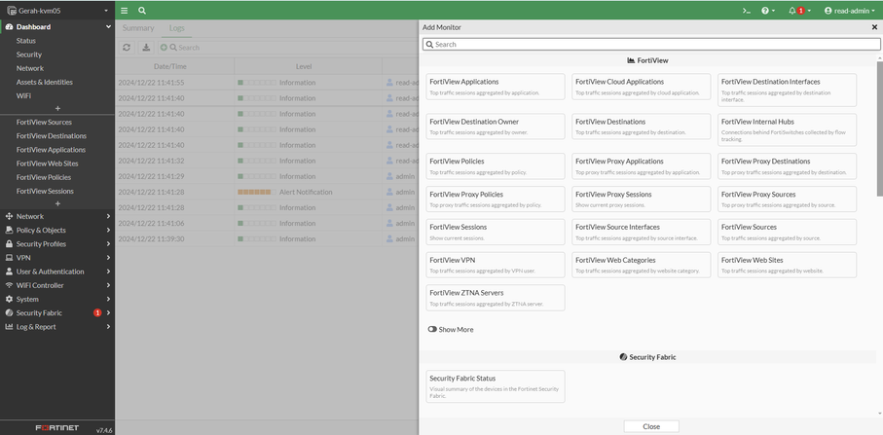Image resolution: width=883 pixels, height=435 pixels.
Task: Close the Add Monitor panel with X
Action: [874, 27]
